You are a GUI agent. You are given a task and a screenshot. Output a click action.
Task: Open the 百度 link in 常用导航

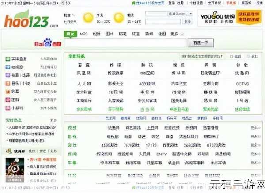(83, 65)
